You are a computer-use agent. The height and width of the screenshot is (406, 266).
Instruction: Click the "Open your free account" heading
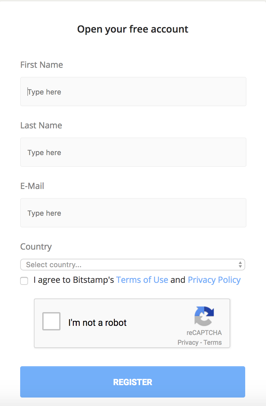pyautogui.click(x=133, y=29)
